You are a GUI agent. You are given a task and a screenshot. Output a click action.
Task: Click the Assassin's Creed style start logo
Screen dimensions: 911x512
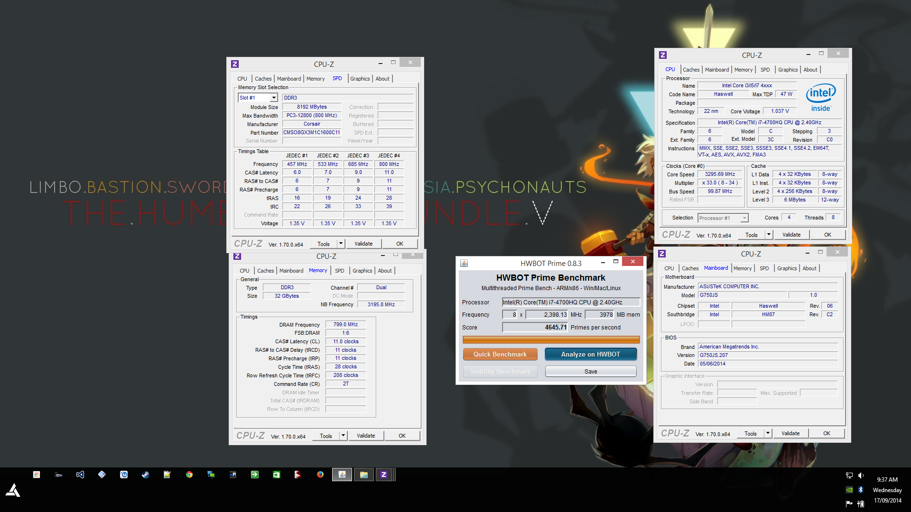coord(13,490)
